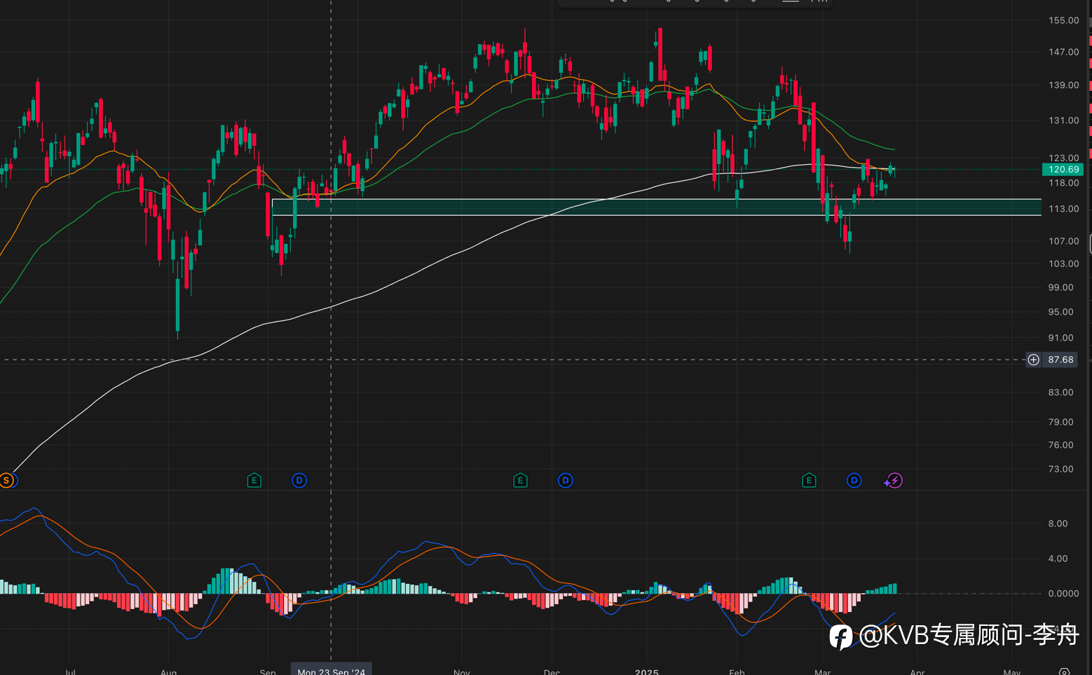Click the orange S stock split marker

coord(6,480)
